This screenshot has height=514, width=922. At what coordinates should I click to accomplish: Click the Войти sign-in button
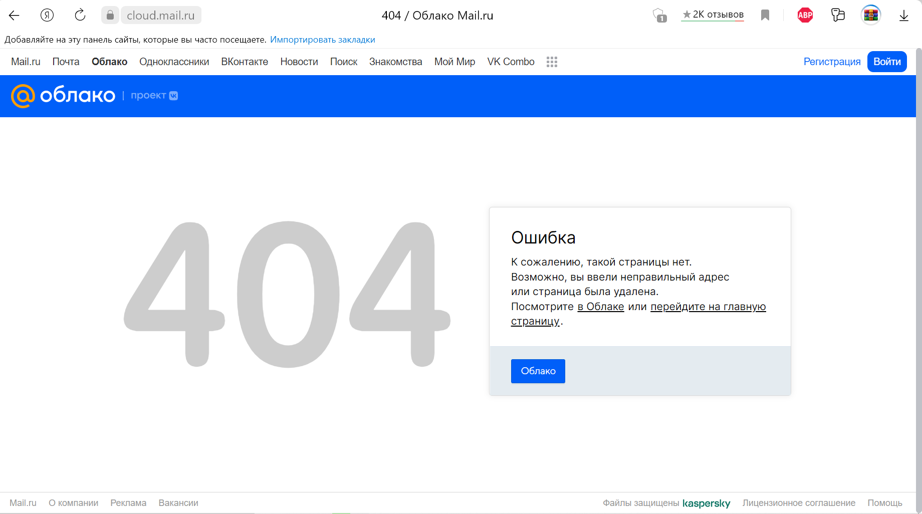coord(887,62)
